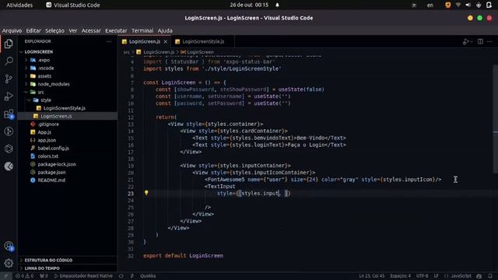
Task: Open the Wi-Fi icon in system tray
Action: click(458, 5)
